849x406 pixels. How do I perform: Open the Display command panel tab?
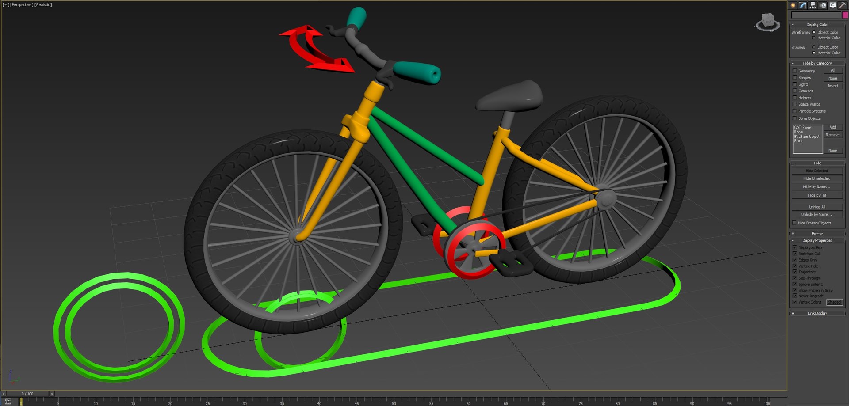833,5
